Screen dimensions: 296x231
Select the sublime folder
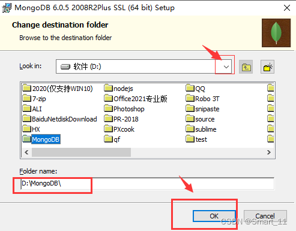point(201,129)
